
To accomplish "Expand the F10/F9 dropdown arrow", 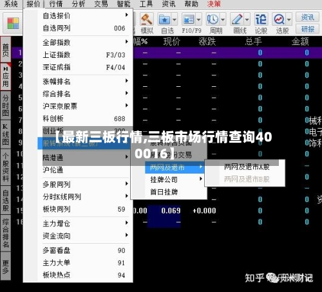I will point(199,20).
